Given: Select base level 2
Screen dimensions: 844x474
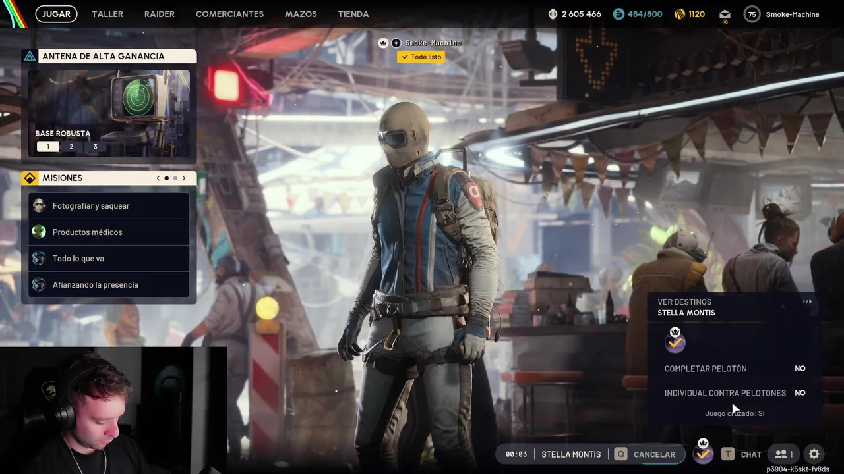Looking at the screenshot, I should 71,147.
